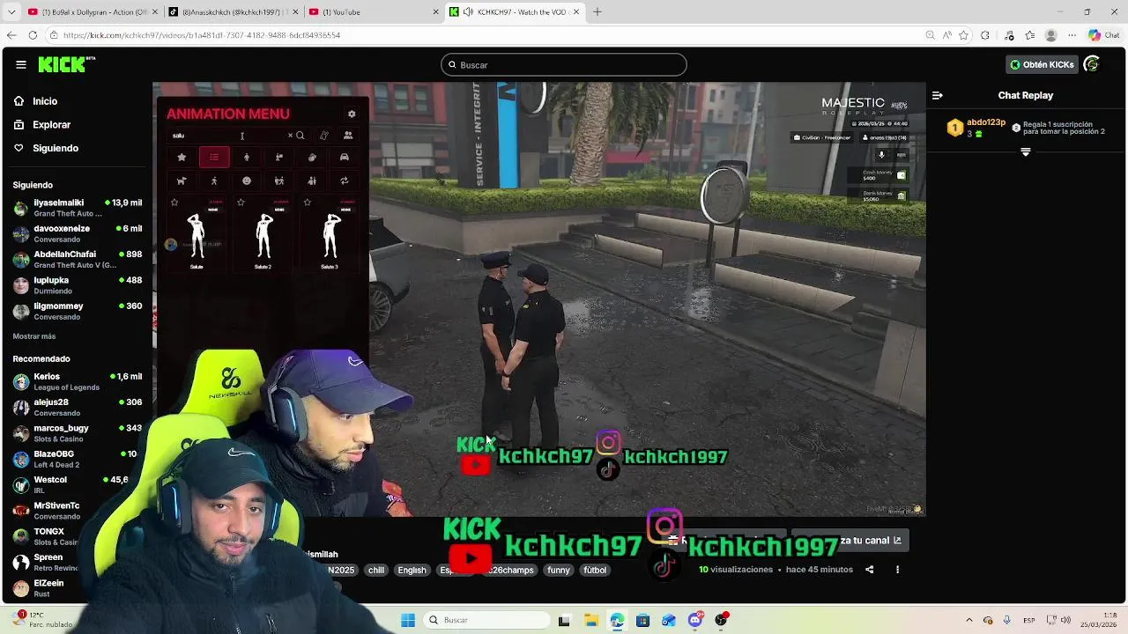Open the browser tab list dropdown

(x=11, y=11)
